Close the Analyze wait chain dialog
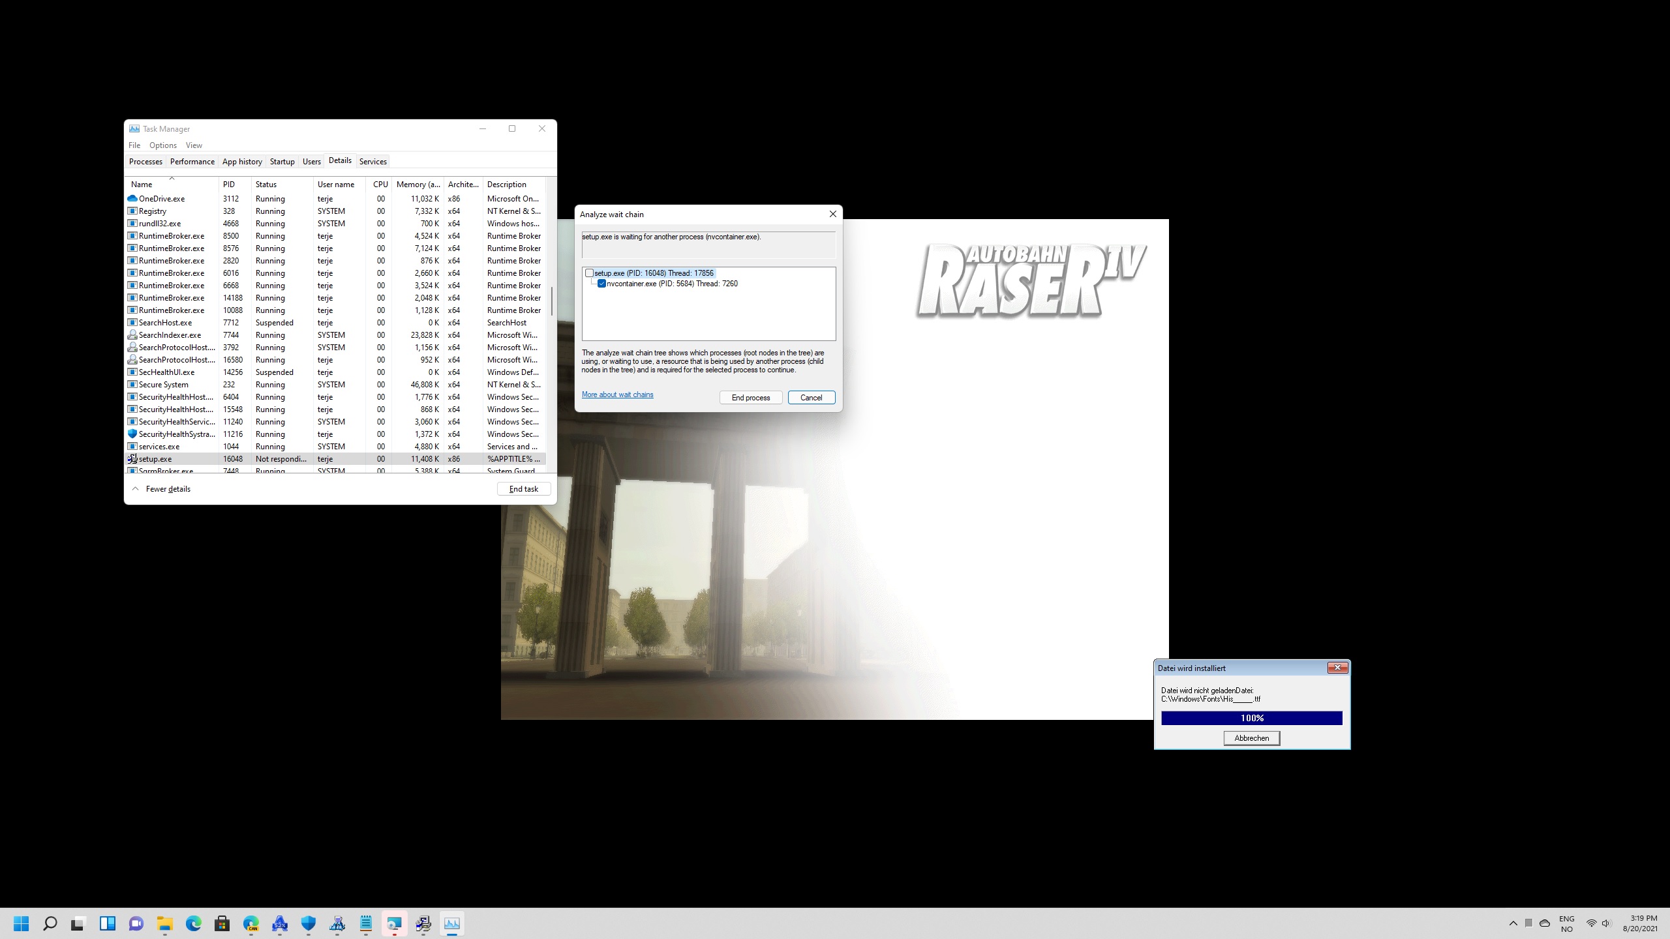The image size is (1670, 939). coord(832,214)
